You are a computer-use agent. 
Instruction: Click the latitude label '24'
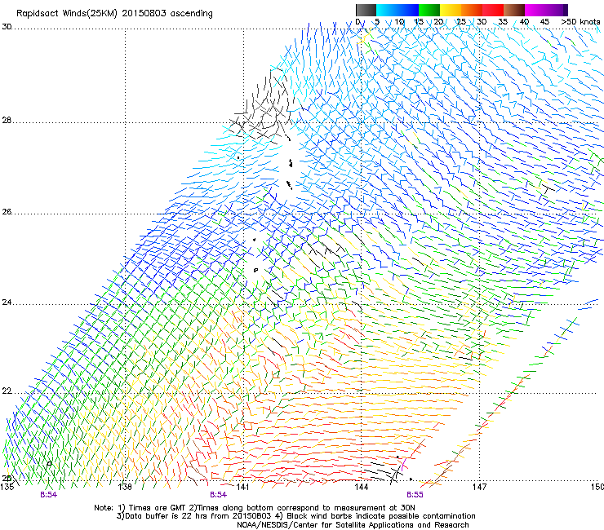(x=7, y=303)
